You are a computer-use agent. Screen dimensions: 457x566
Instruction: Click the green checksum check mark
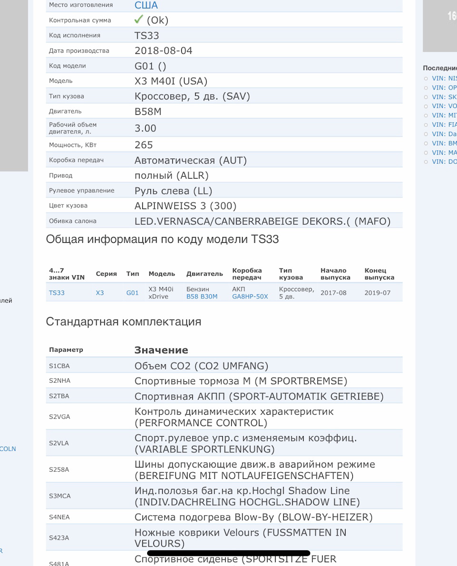coord(139,20)
